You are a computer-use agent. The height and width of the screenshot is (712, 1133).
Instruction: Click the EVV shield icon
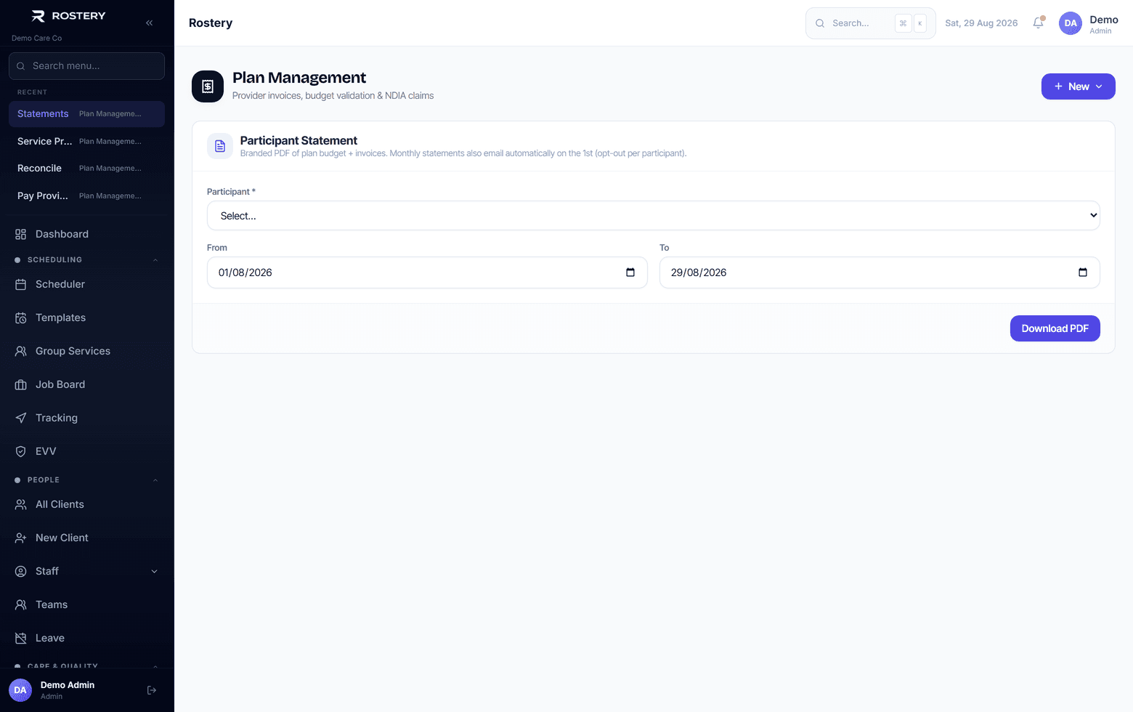click(x=21, y=451)
